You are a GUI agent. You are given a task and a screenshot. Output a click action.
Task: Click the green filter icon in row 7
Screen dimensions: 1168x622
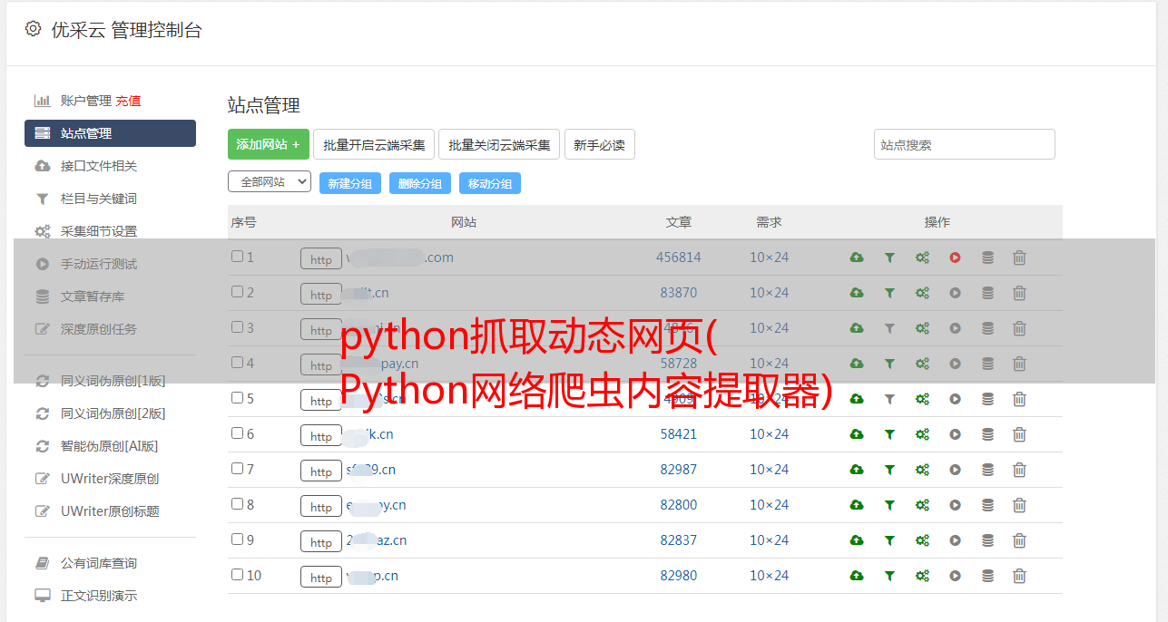(x=889, y=470)
